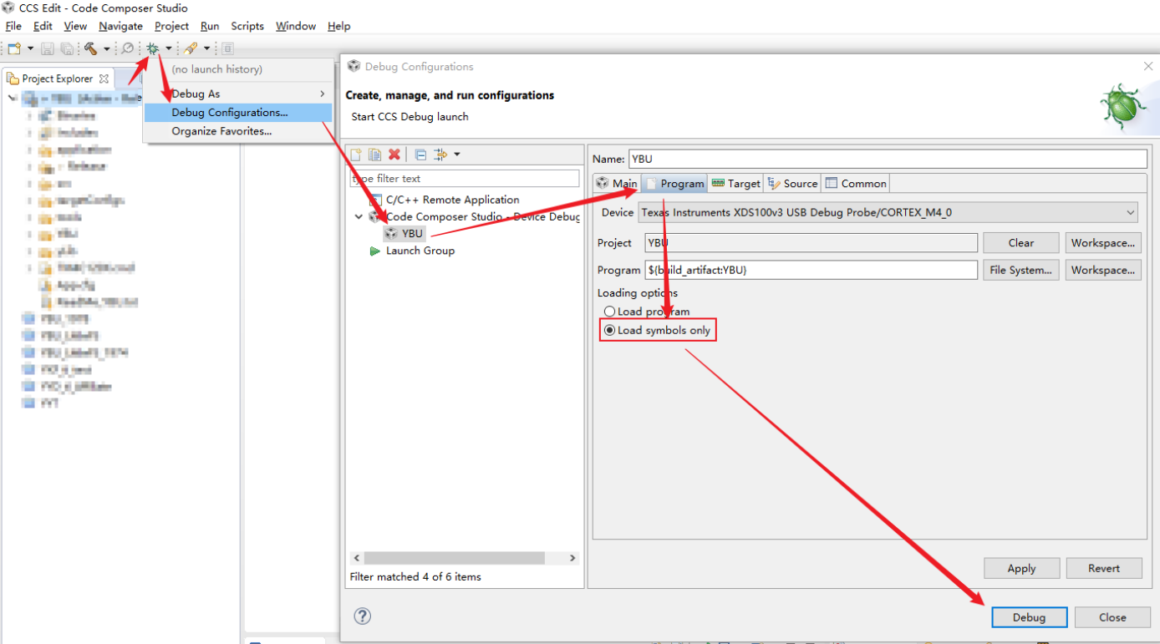Switch to the Target tab

coord(735,183)
